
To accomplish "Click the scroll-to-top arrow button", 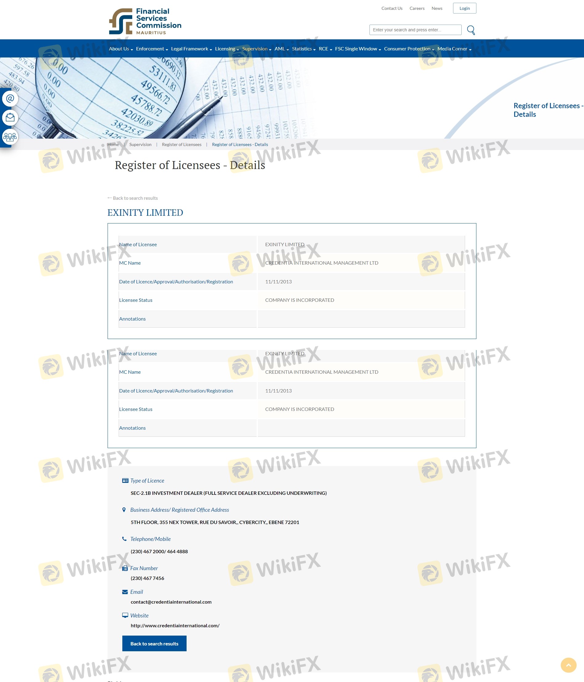I will tap(568, 665).
